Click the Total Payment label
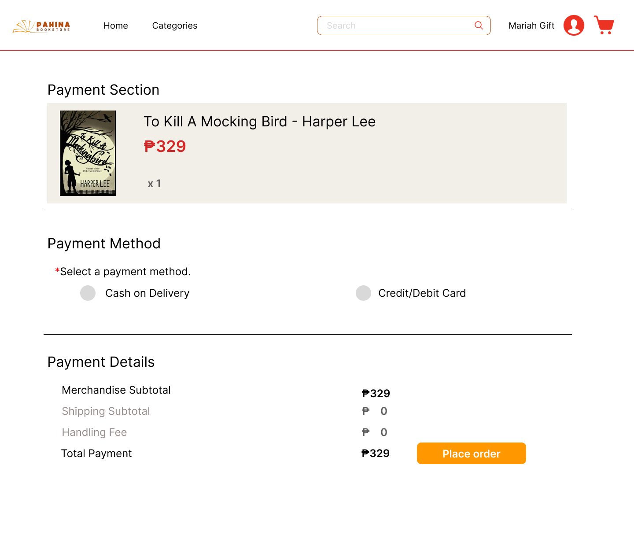Screen dimensions: 634x546 (96, 454)
